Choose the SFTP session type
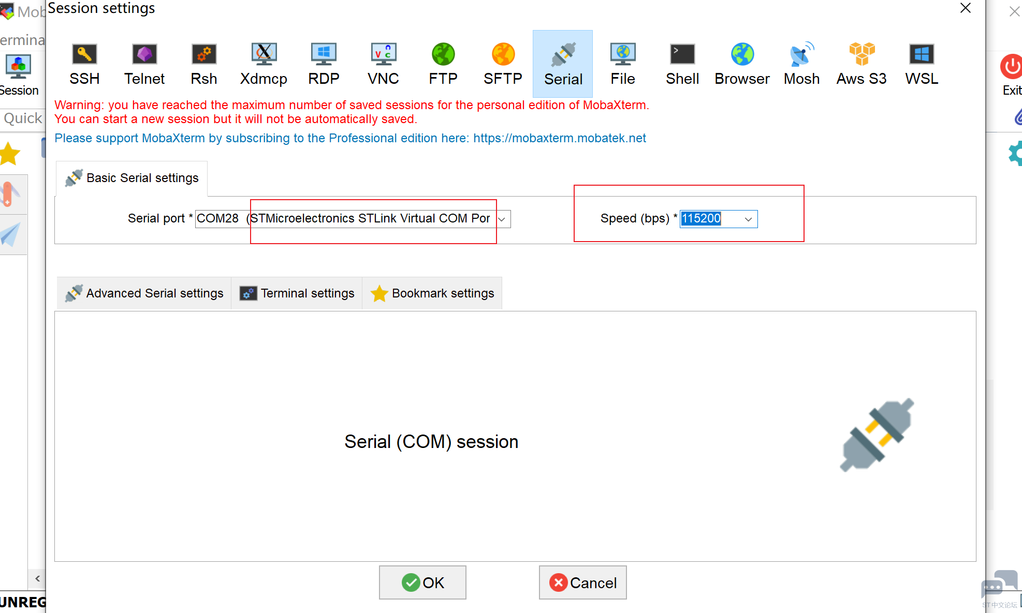The height and width of the screenshot is (613, 1022). point(503,64)
